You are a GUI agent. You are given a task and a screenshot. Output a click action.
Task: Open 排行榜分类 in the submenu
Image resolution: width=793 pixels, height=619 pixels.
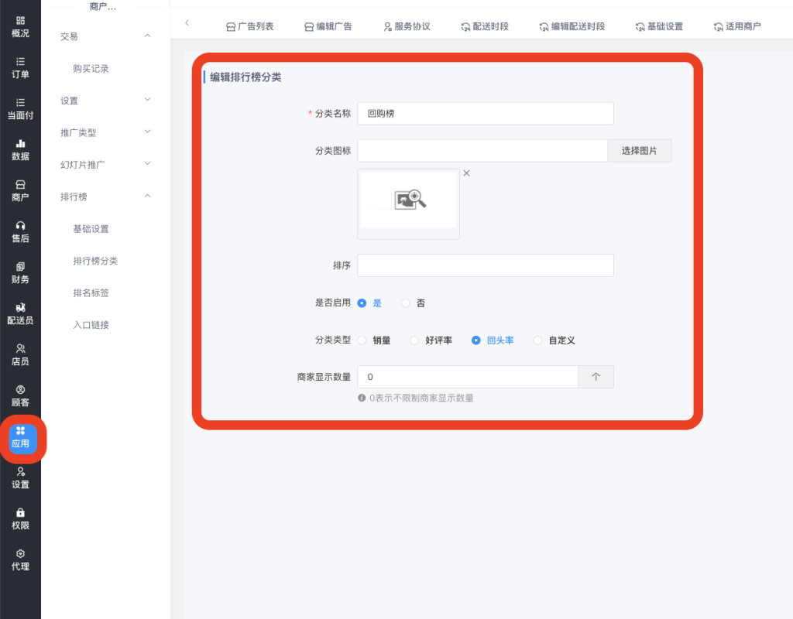tap(95, 261)
